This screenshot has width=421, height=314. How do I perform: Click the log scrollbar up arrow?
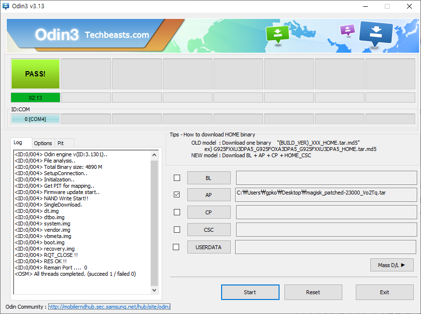[x=154, y=155]
